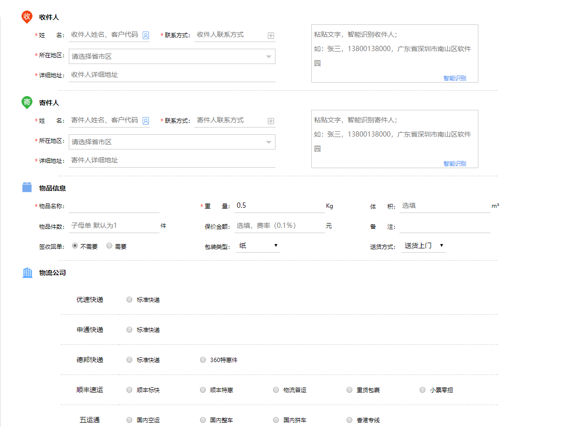The image size is (581, 427).
Task: Click the 物品名称 input field
Action: click(x=114, y=206)
